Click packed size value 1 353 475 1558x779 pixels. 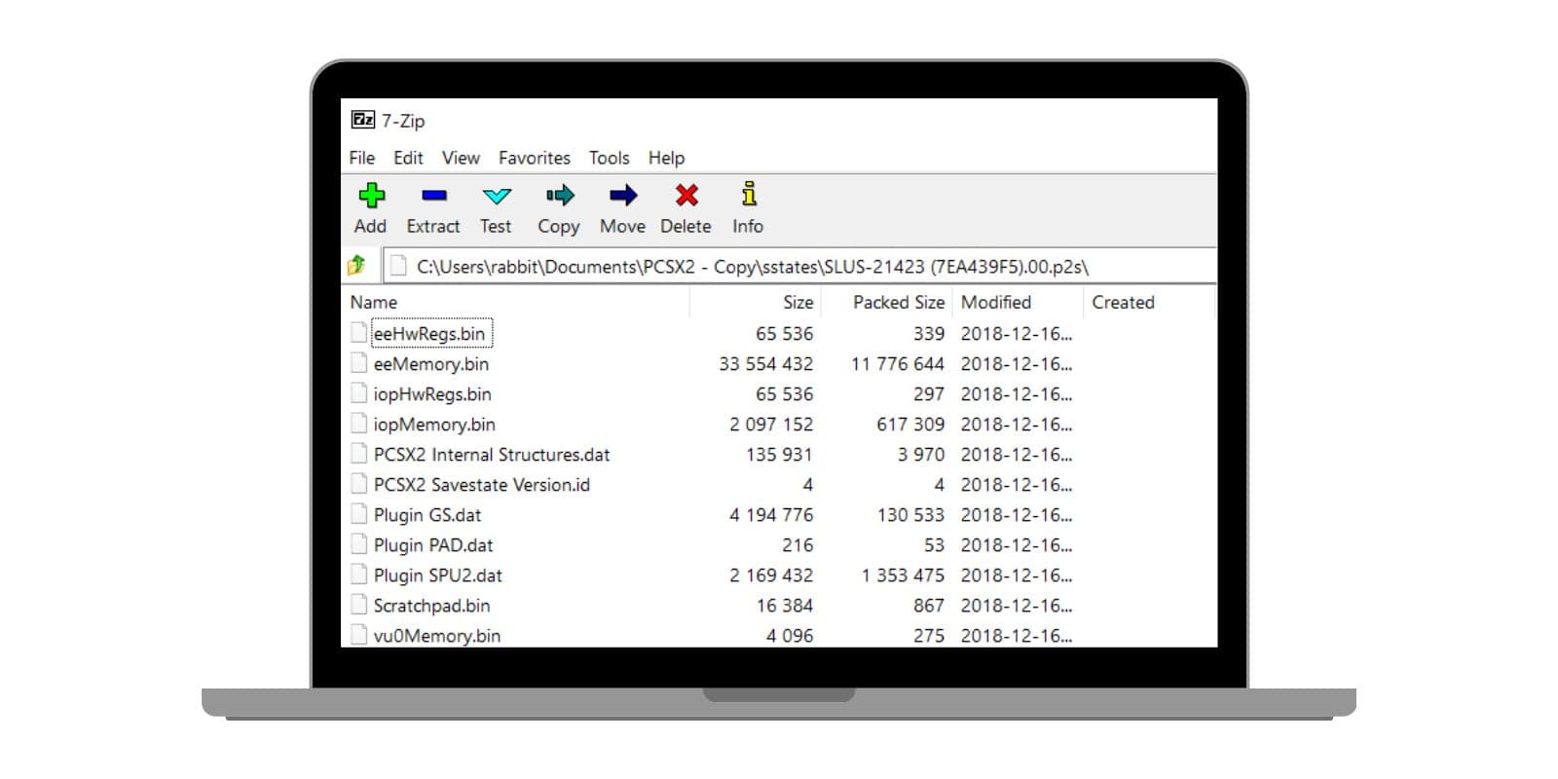tap(903, 575)
